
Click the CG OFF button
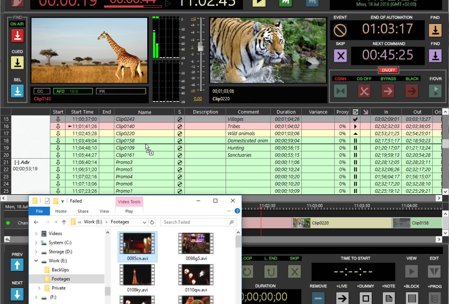tap(364, 91)
